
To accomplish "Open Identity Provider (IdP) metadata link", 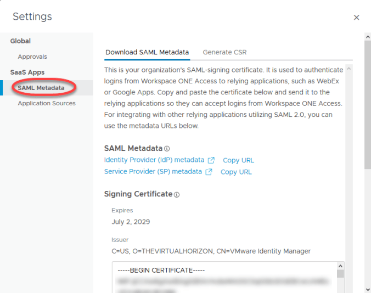I will pos(154,160).
